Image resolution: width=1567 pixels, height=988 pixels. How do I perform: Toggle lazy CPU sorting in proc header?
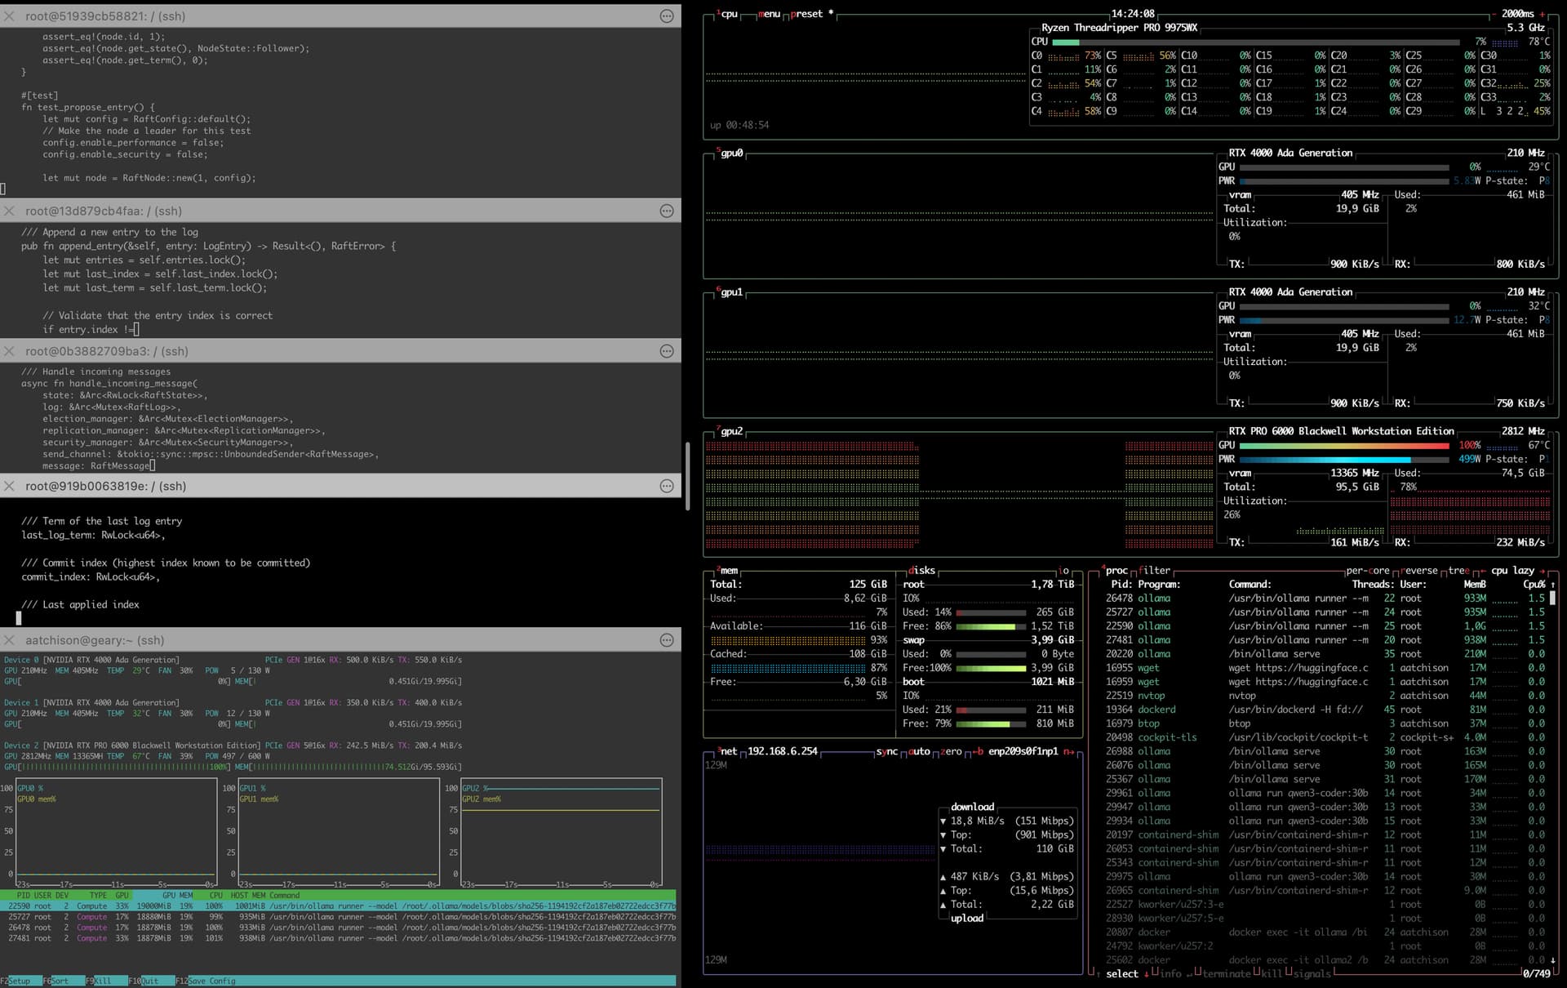click(1523, 571)
